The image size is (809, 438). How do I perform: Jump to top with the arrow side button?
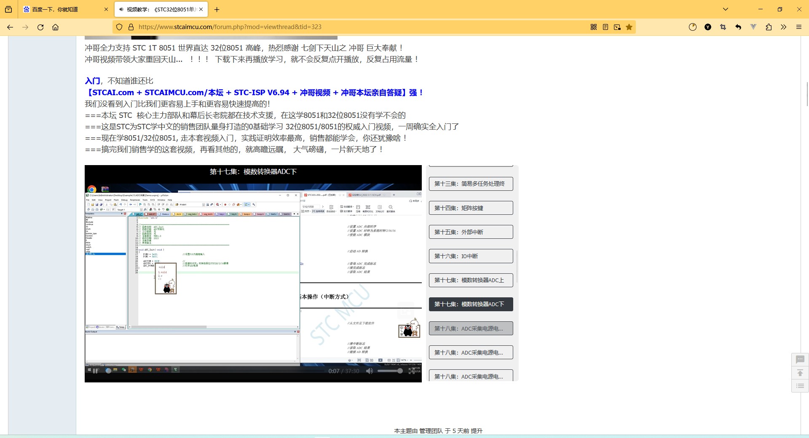(800, 373)
